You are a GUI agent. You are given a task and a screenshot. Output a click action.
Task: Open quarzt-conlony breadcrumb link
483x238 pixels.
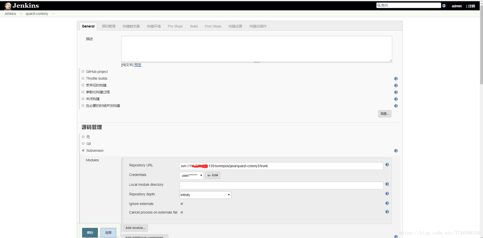tap(37, 14)
